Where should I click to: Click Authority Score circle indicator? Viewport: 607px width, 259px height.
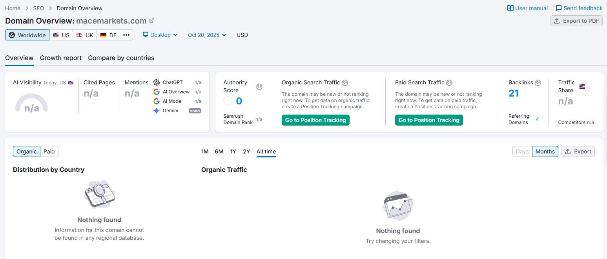click(x=228, y=101)
